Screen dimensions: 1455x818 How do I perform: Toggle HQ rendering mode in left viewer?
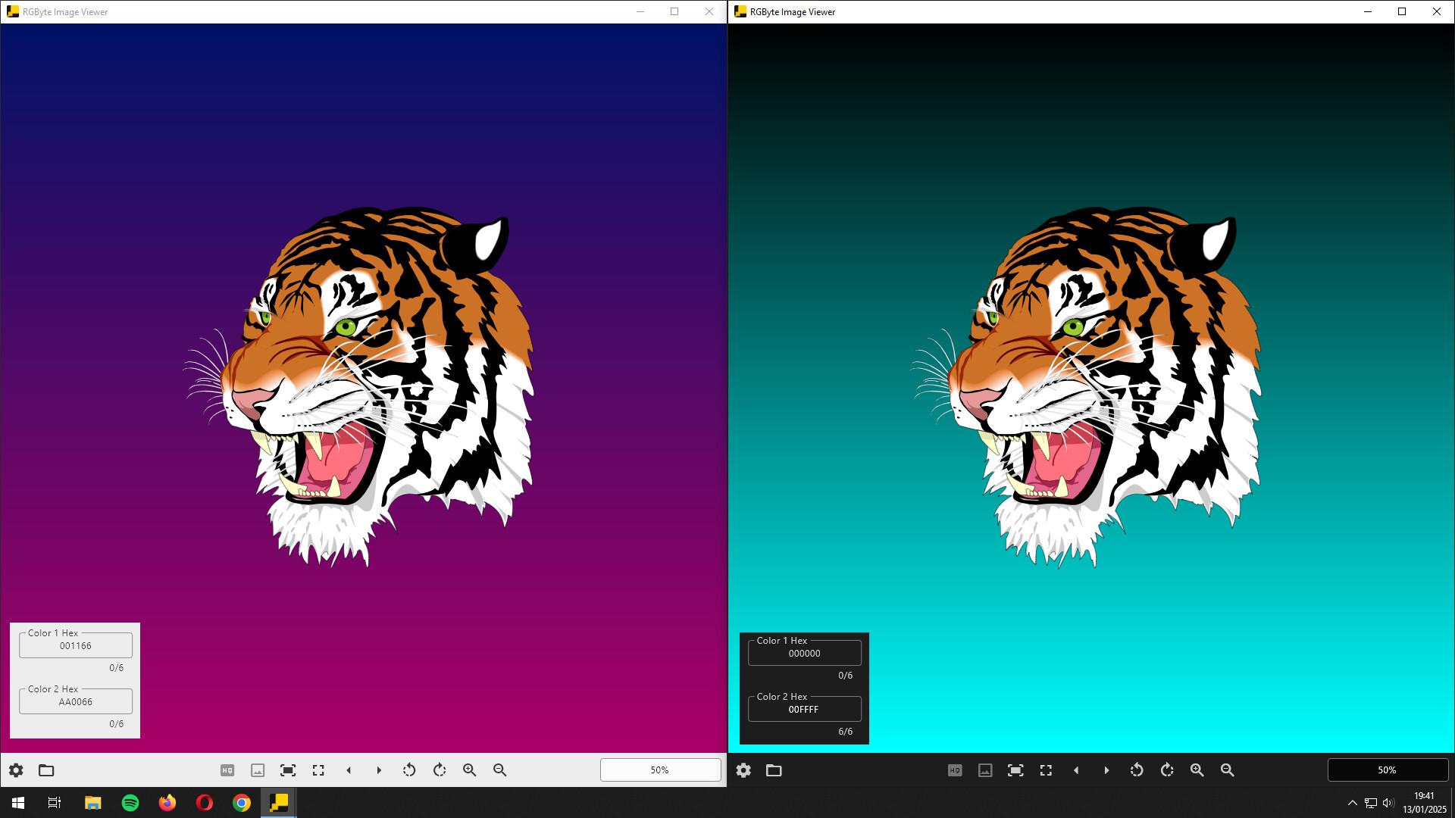(x=226, y=770)
